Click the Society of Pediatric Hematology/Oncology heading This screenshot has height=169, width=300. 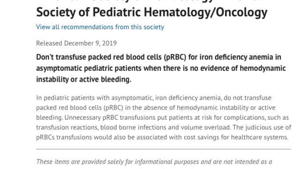click(152, 12)
